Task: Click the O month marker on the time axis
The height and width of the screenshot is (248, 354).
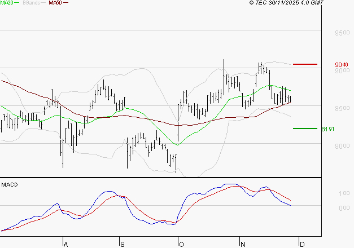Action: 181,245
